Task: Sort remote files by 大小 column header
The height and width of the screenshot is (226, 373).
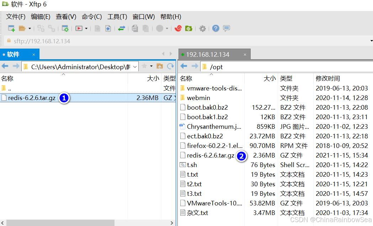Action: (x=269, y=78)
